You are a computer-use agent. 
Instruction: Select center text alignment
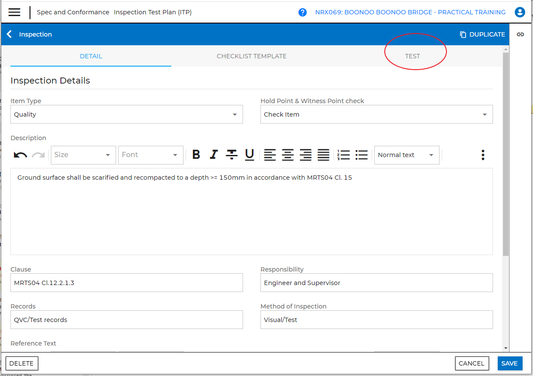[288, 154]
